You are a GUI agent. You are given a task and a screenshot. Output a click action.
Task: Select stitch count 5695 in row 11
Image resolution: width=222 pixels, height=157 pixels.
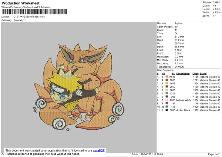[x=172, y=110]
